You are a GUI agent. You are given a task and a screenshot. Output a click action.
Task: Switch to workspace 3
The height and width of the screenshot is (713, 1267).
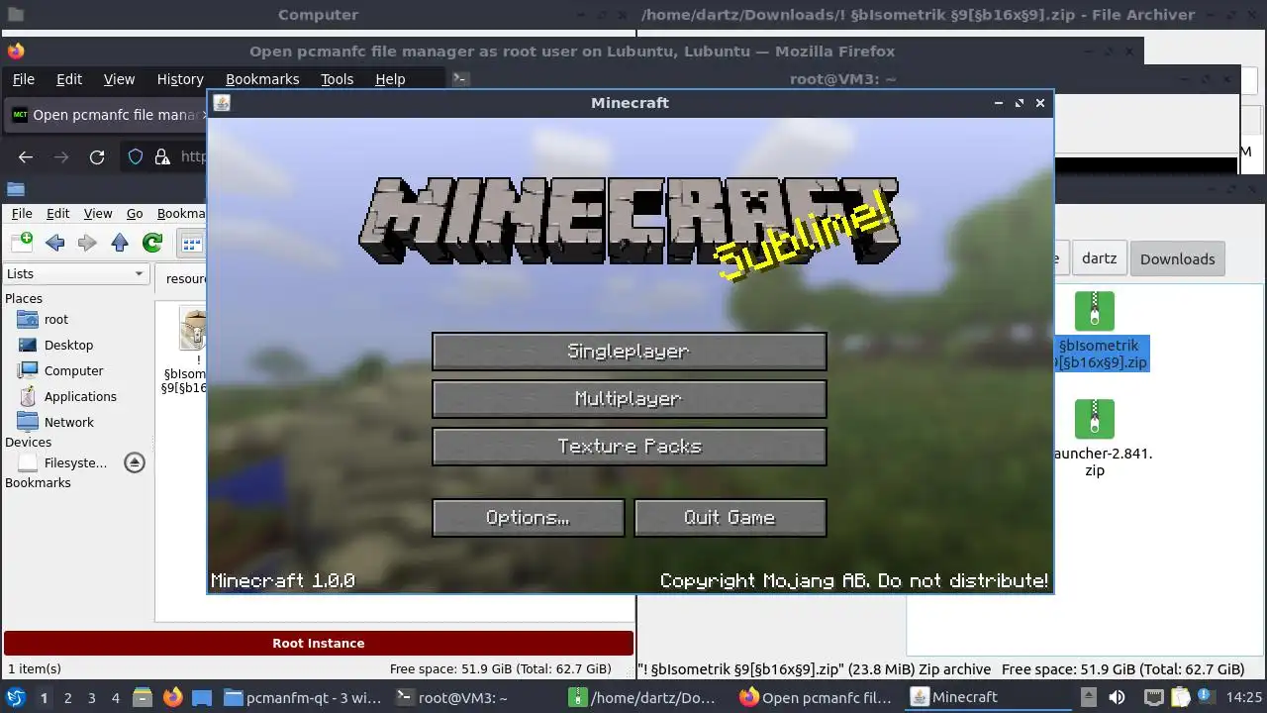[x=91, y=697]
